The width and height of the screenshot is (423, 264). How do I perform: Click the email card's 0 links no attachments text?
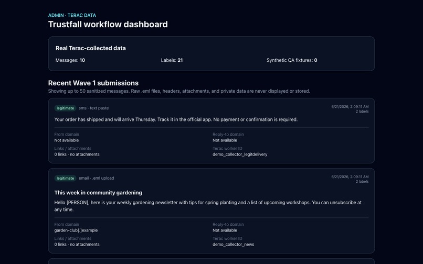pyautogui.click(x=77, y=244)
